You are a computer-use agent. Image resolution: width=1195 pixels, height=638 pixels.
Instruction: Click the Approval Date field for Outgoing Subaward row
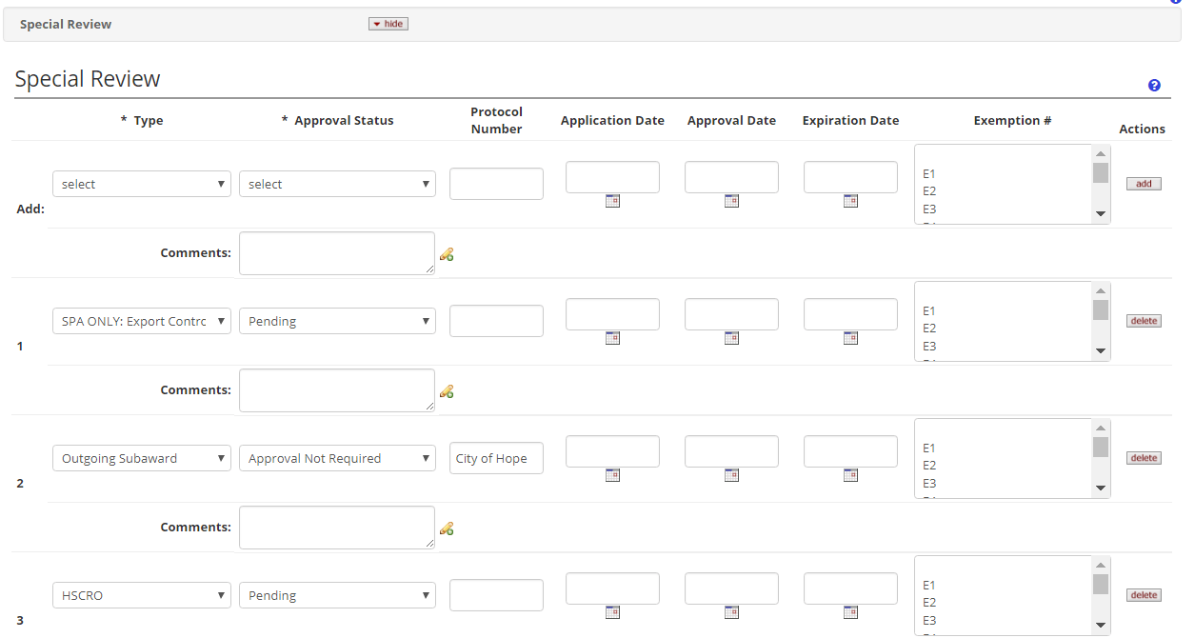[731, 451]
